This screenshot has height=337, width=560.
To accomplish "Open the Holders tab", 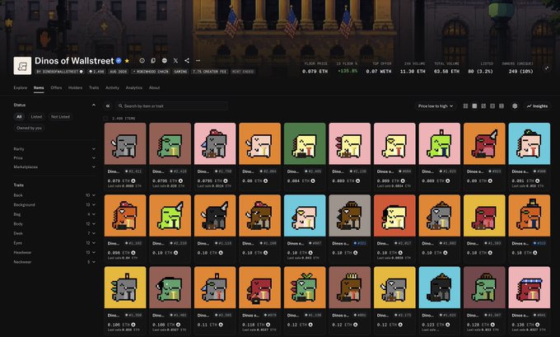I will click(75, 88).
